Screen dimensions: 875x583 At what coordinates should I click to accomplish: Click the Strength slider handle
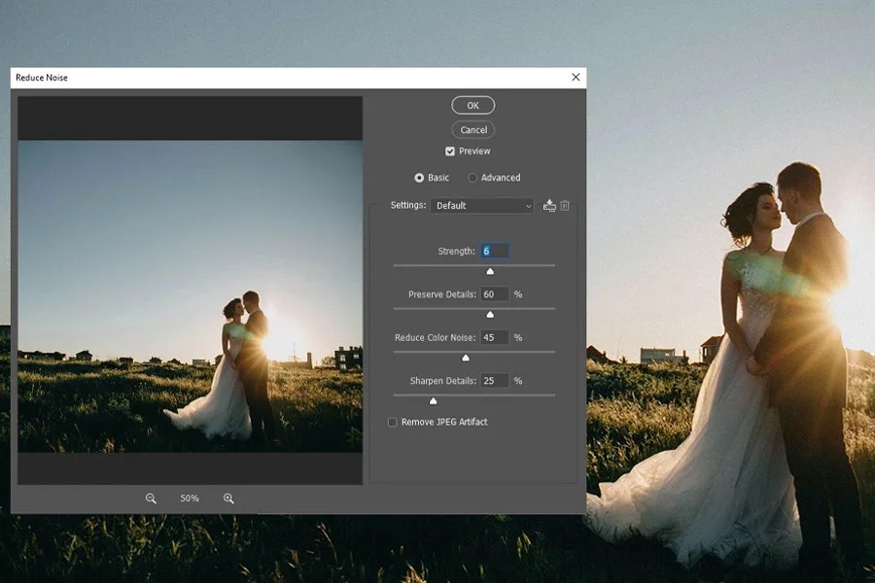490,270
